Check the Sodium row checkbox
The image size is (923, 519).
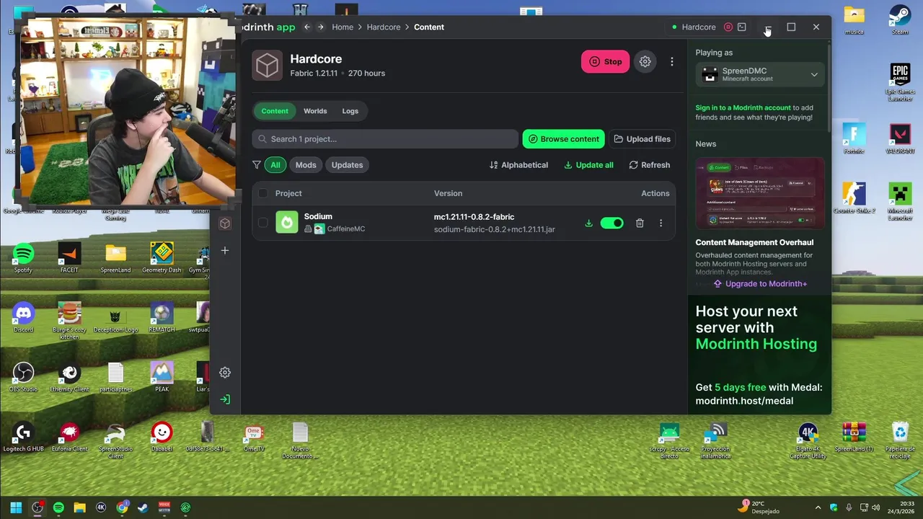262,223
